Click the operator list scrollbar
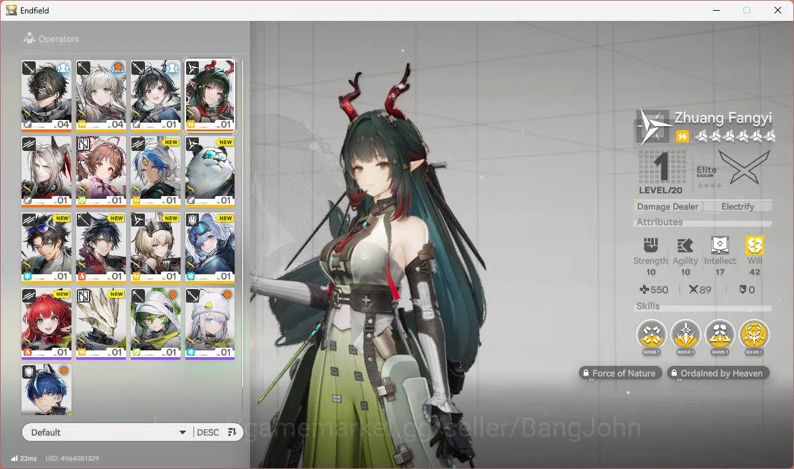 click(x=243, y=223)
